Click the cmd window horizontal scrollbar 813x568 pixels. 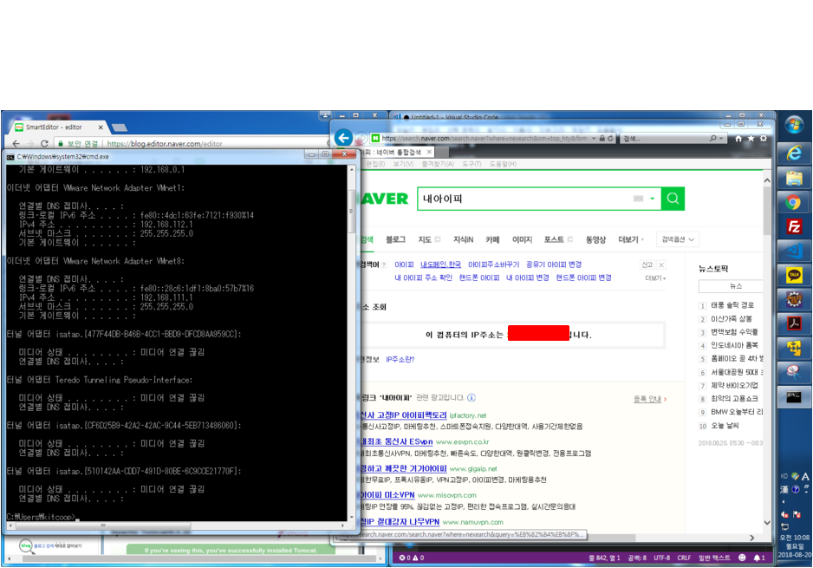[103, 526]
